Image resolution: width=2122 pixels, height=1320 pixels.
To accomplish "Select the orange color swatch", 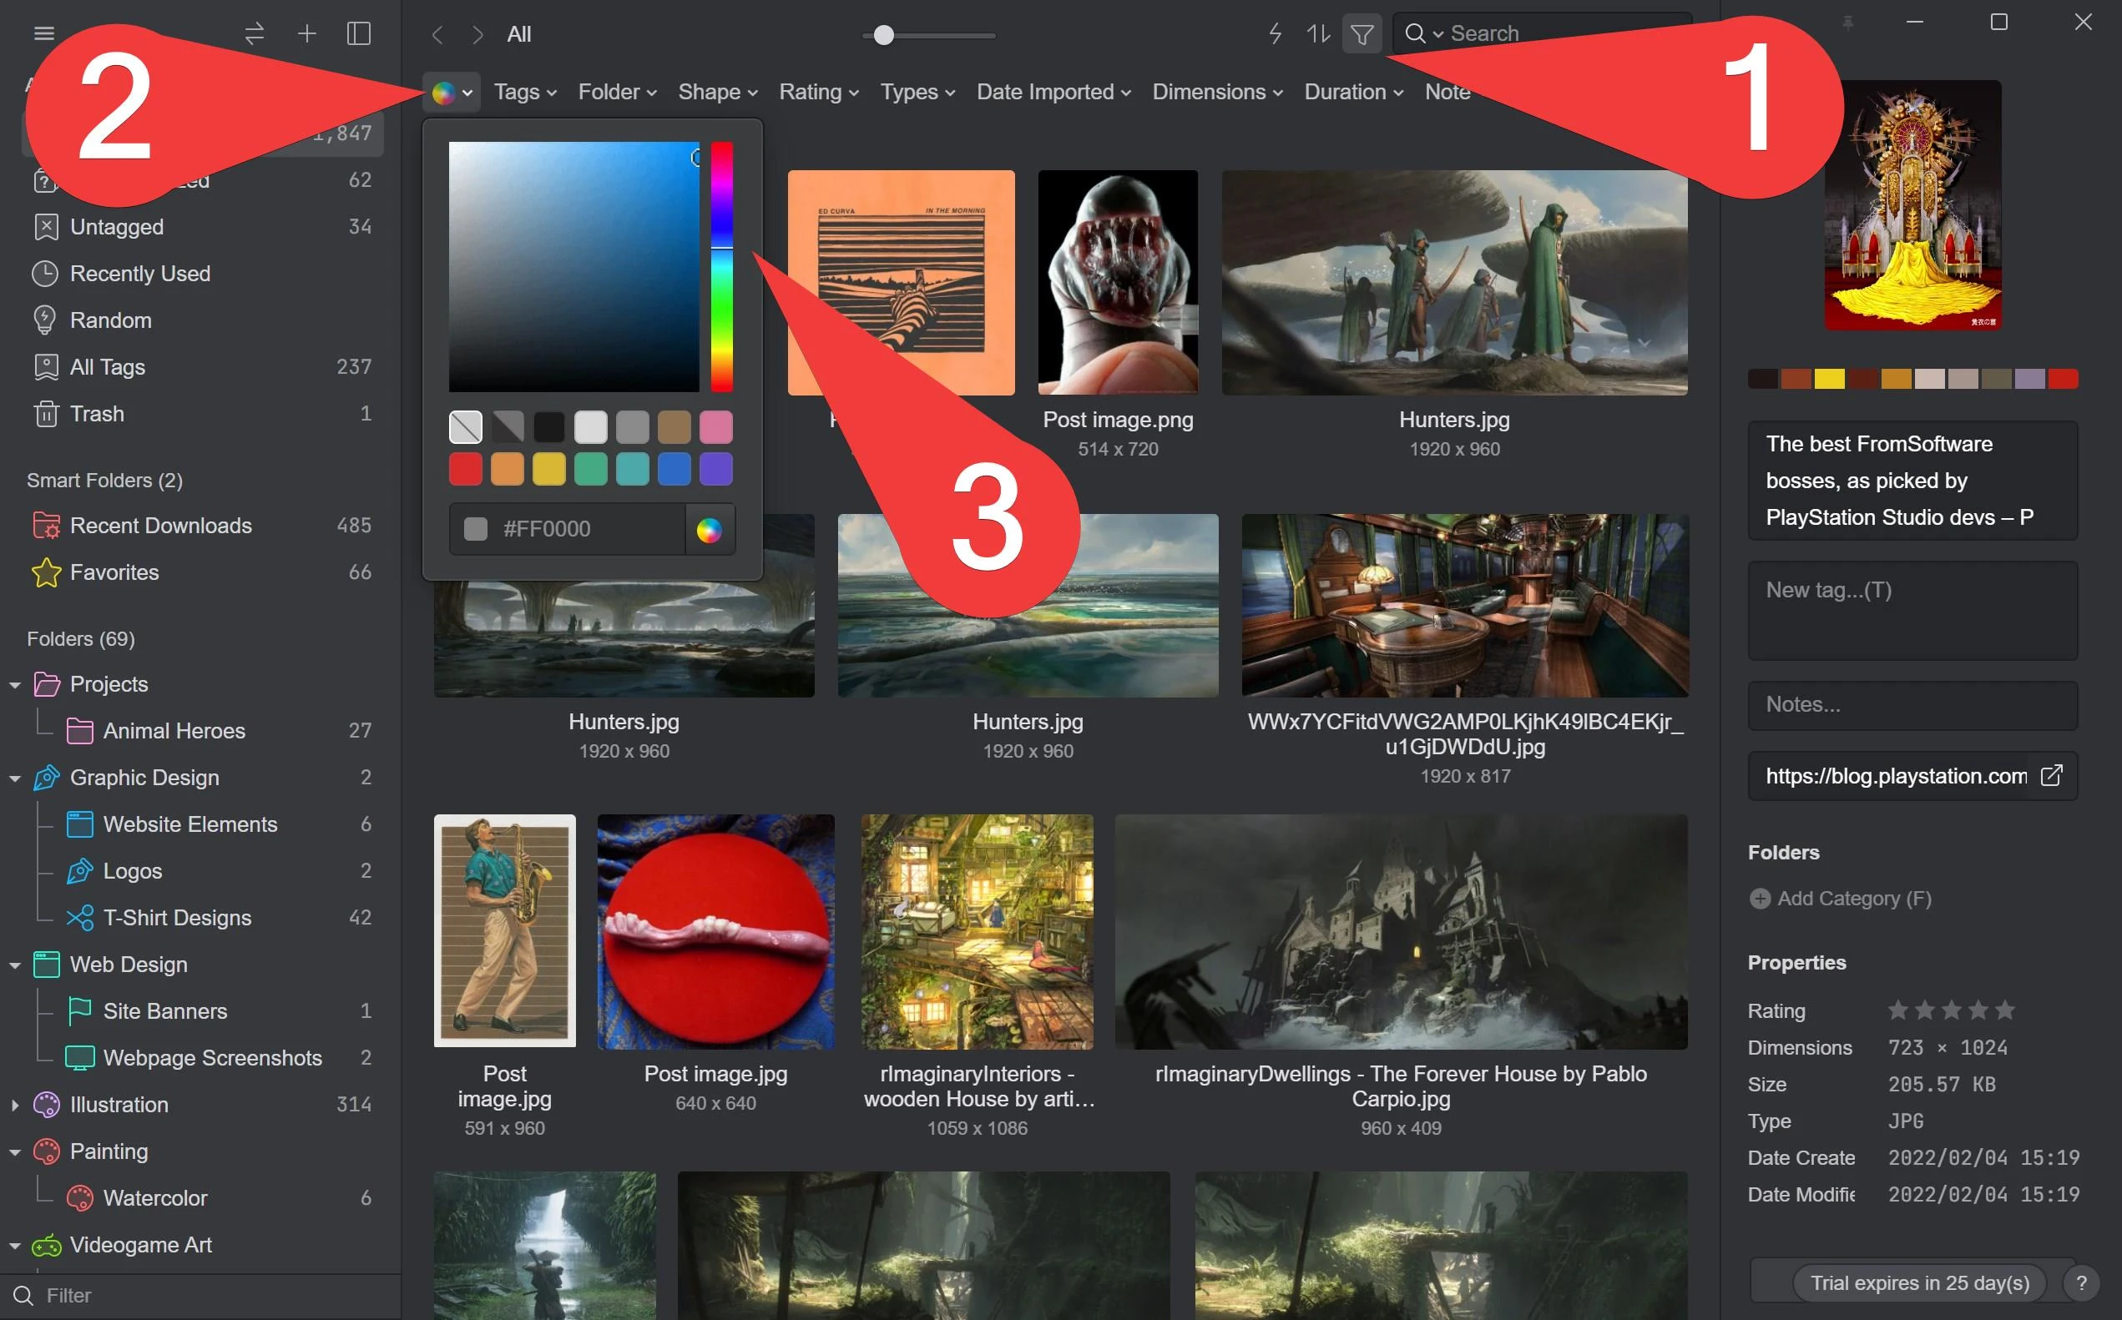I will click(508, 469).
